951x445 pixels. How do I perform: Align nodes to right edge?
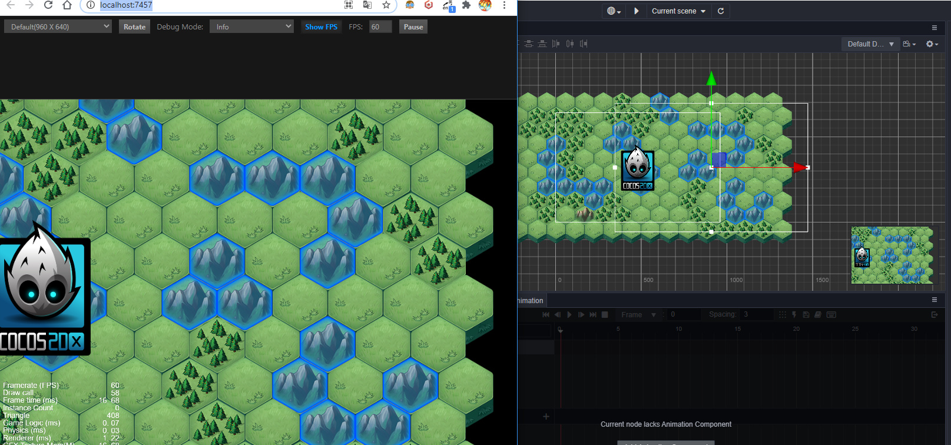coord(583,44)
